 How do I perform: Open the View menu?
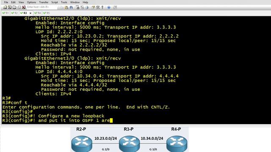coord(21,2)
